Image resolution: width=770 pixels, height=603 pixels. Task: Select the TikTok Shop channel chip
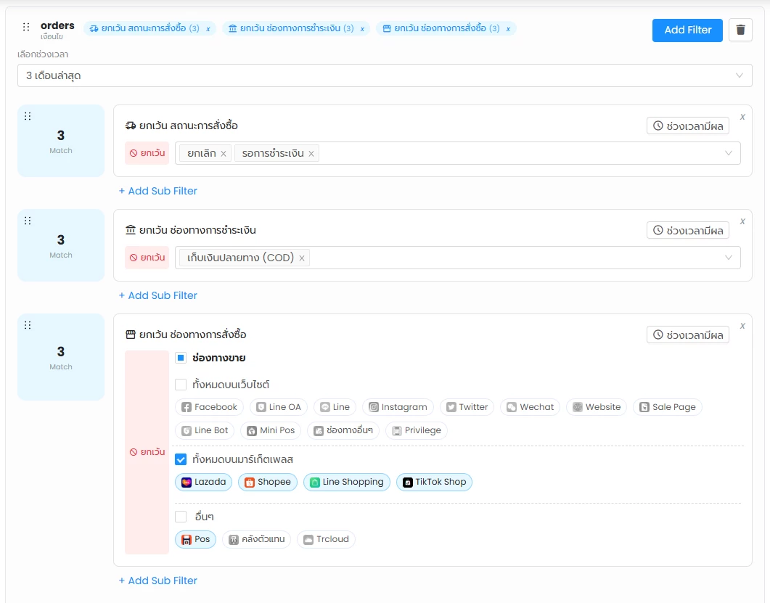coord(434,482)
